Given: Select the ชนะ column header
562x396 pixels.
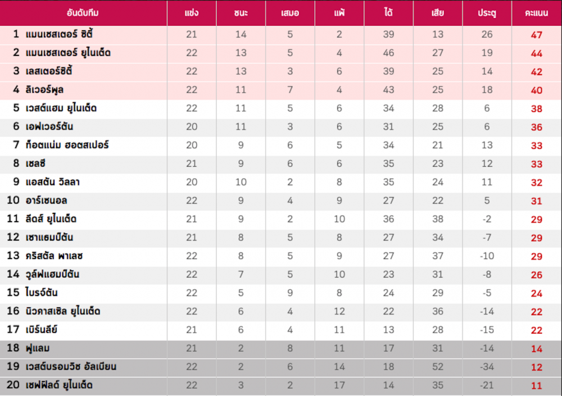Looking at the screenshot, I should click(x=241, y=13).
